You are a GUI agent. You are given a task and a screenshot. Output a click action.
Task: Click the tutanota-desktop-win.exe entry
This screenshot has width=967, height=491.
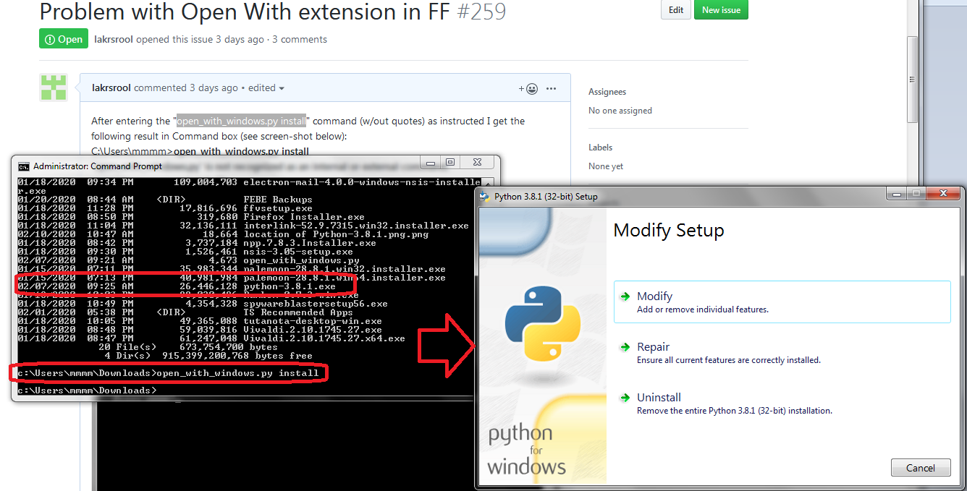(313, 321)
